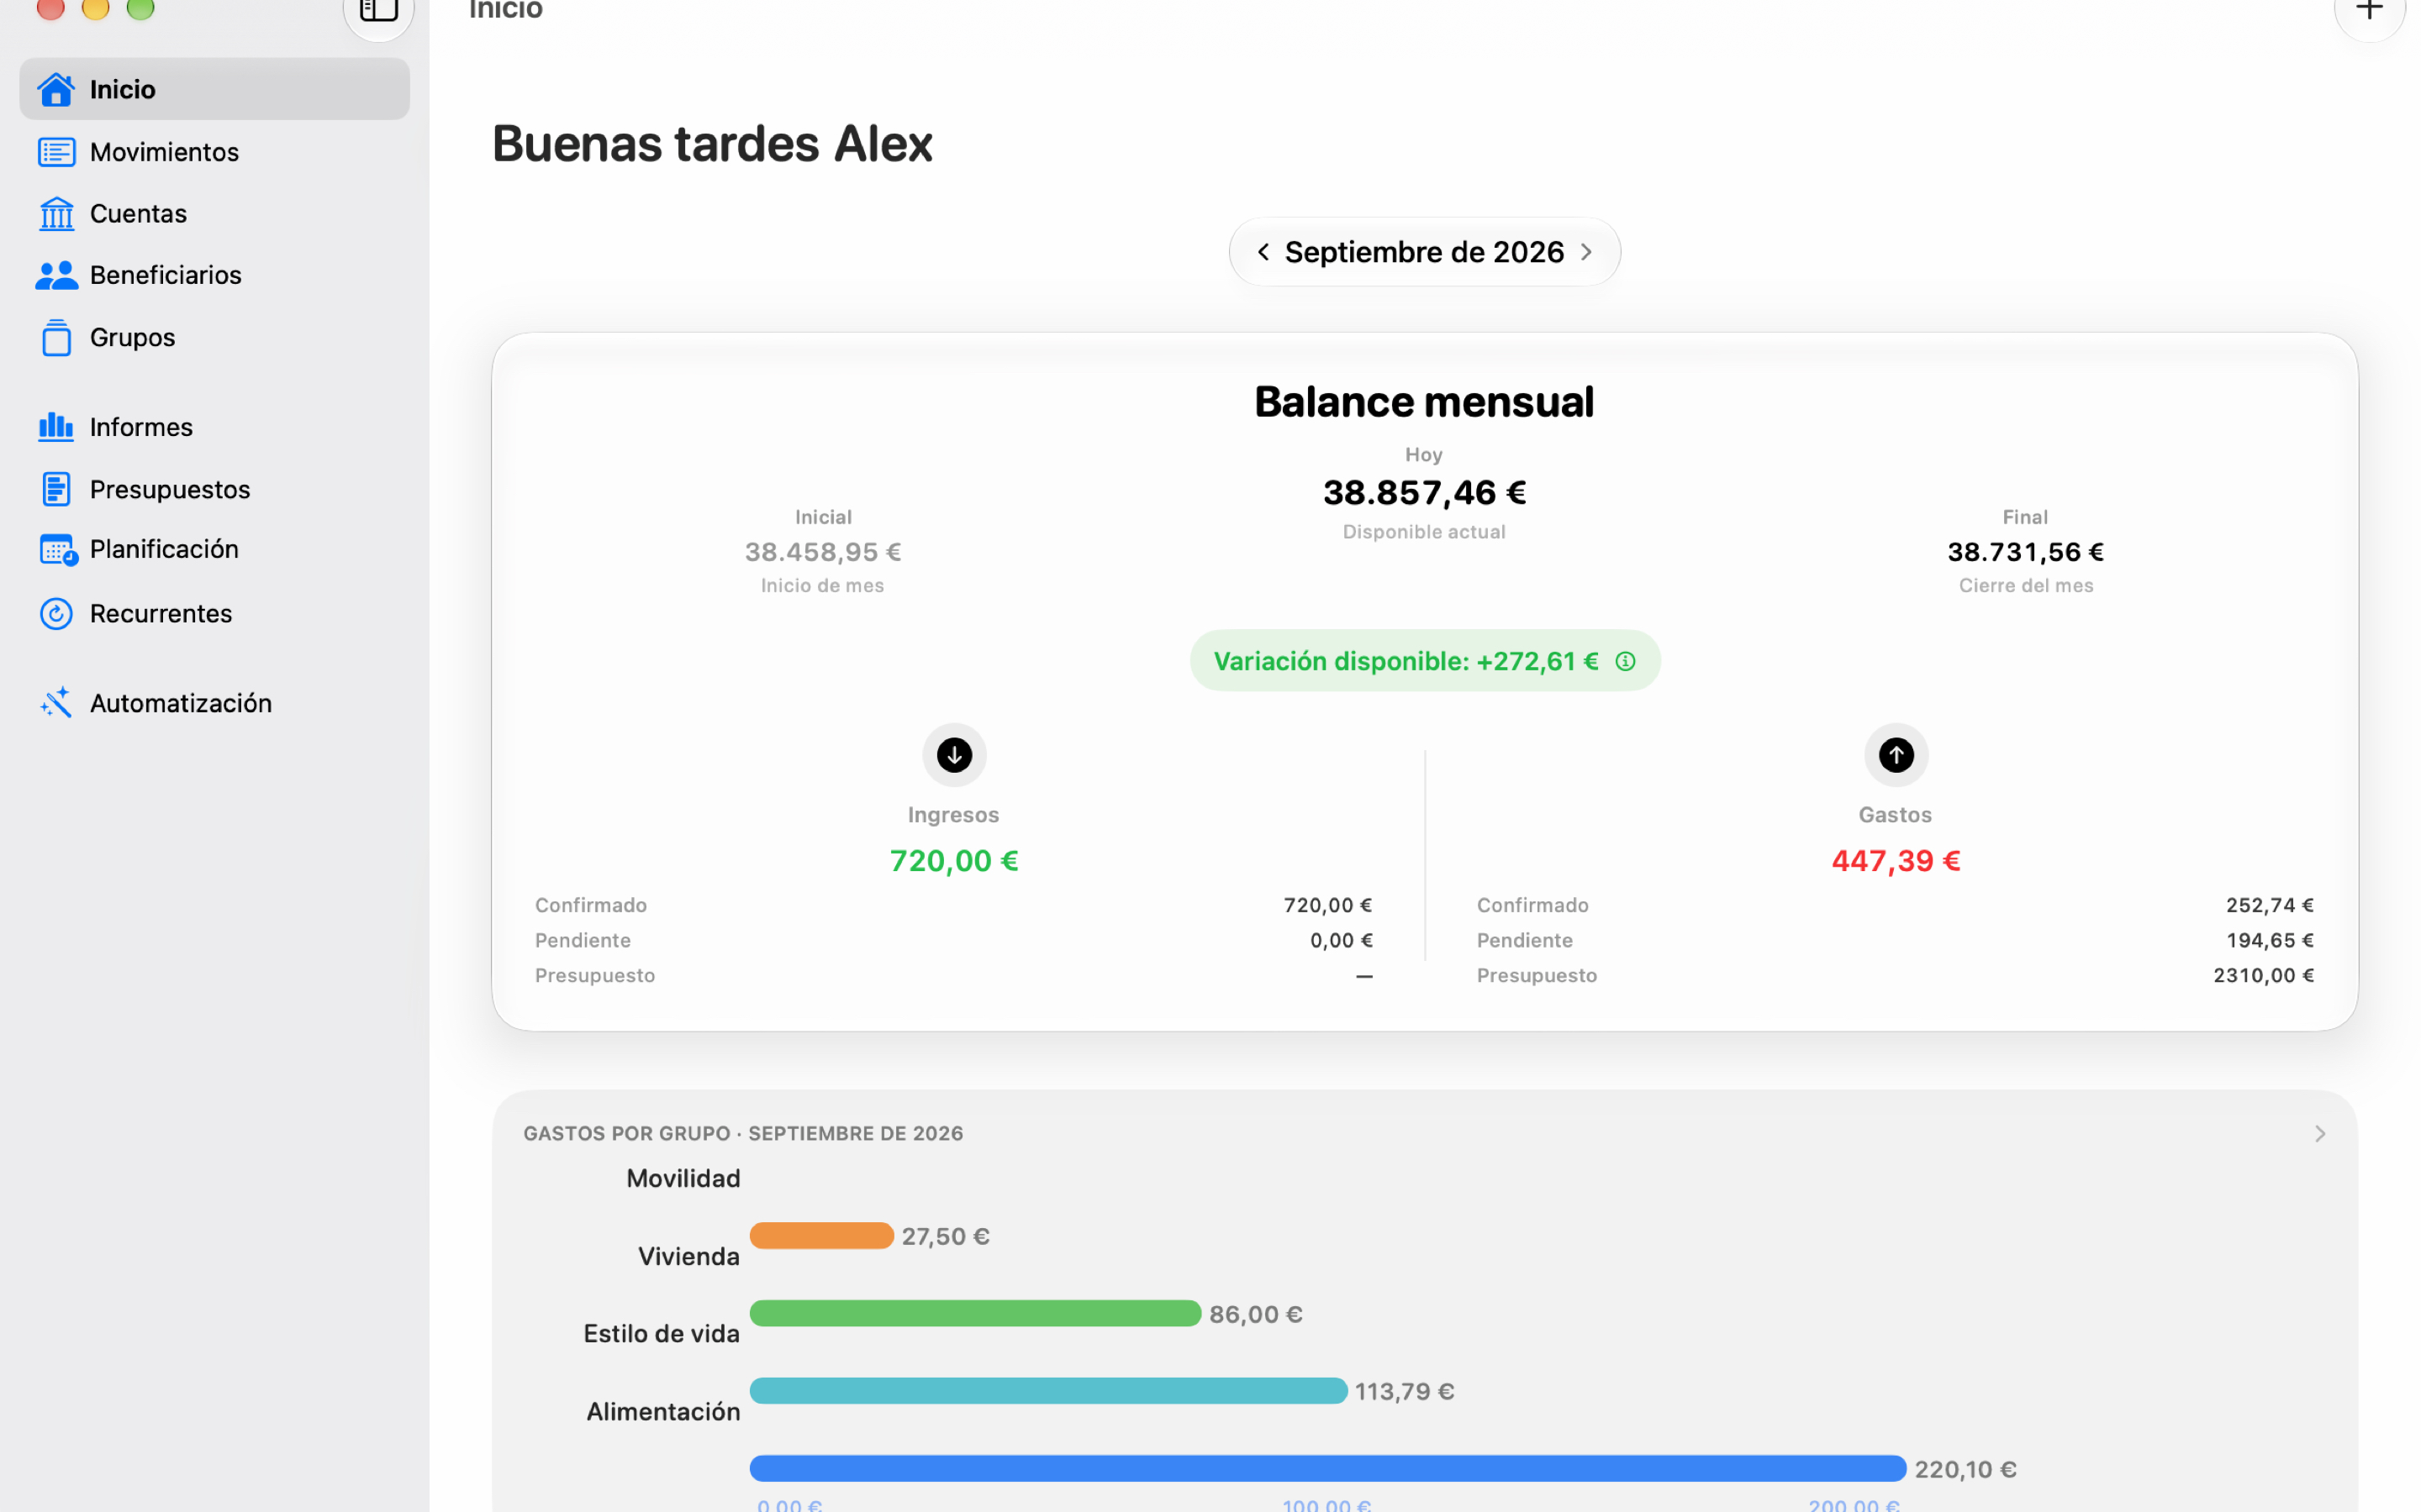Screen dimensions: 2421x1512
Task: Click the 2310,00 € expense budget value
Action: tap(2263, 975)
